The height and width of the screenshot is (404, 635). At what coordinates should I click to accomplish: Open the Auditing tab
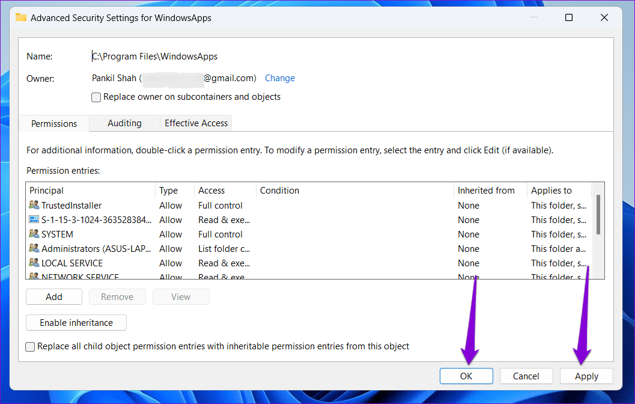click(x=125, y=123)
